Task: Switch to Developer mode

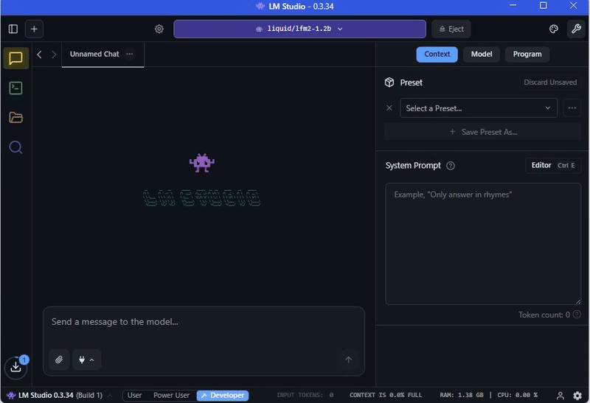Action: click(x=223, y=395)
